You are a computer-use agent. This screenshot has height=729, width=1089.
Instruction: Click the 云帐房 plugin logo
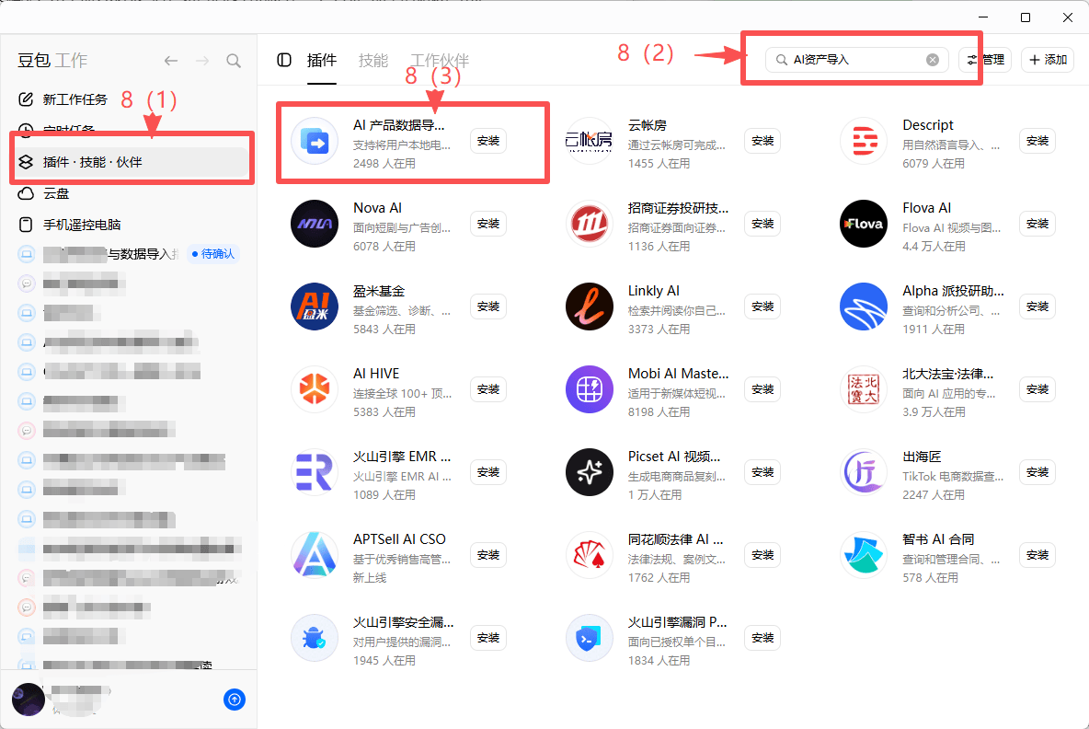pyautogui.click(x=589, y=141)
